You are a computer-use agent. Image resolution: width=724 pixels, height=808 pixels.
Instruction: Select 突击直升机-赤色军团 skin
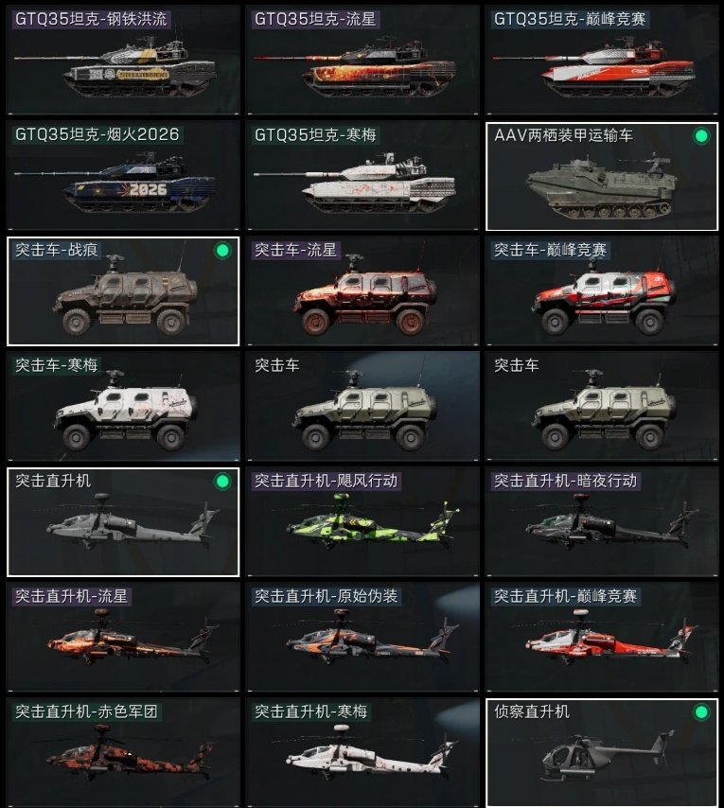123,753
